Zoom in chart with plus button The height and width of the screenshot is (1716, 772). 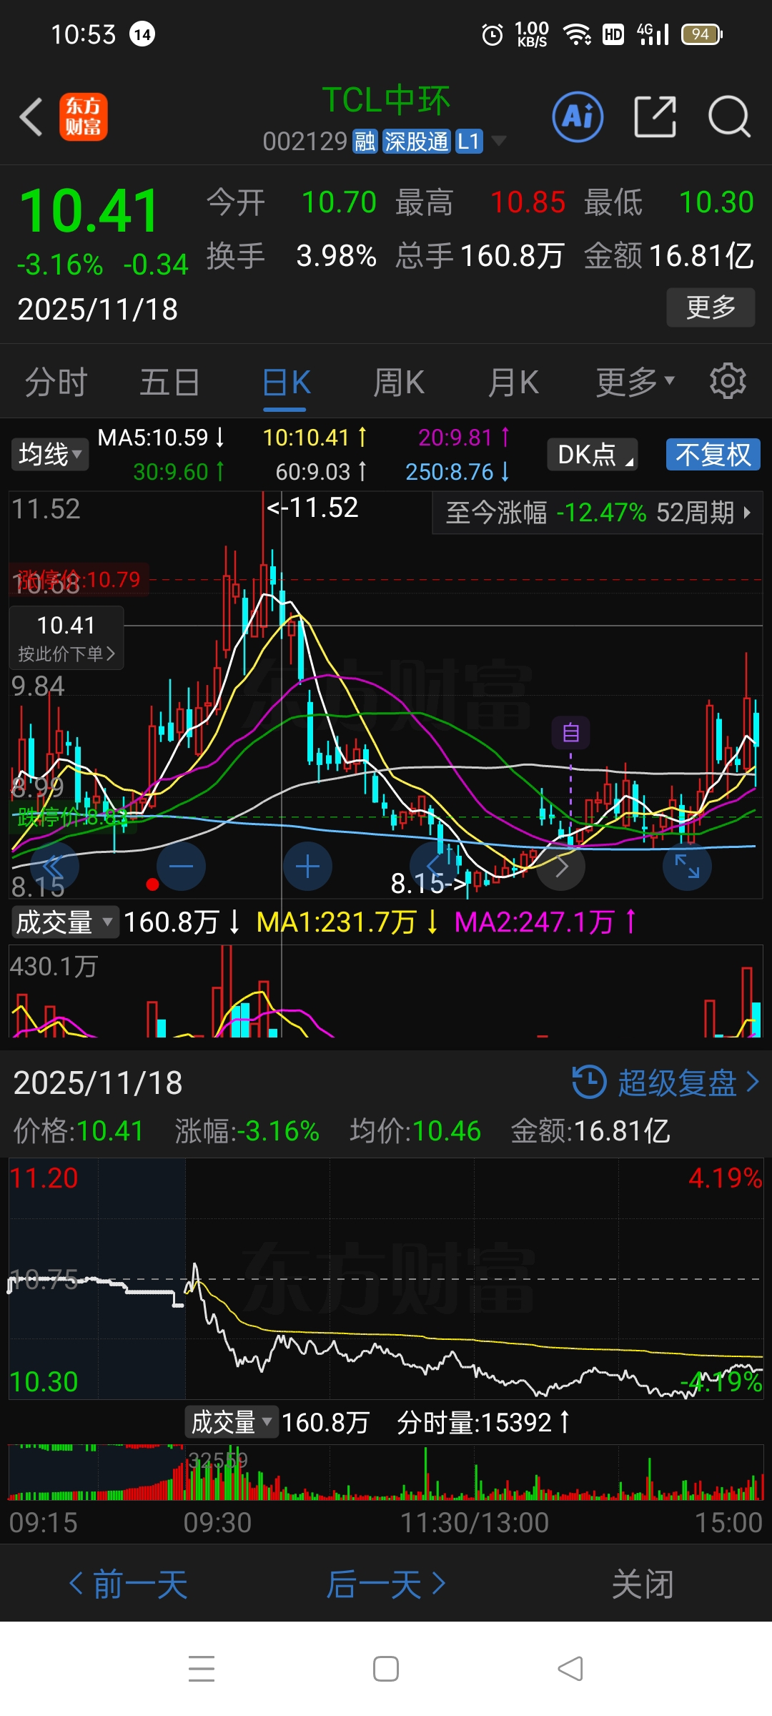[x=307, y=867]
